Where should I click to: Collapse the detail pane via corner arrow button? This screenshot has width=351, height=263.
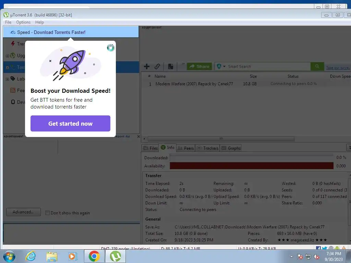(x=349, y=148)
